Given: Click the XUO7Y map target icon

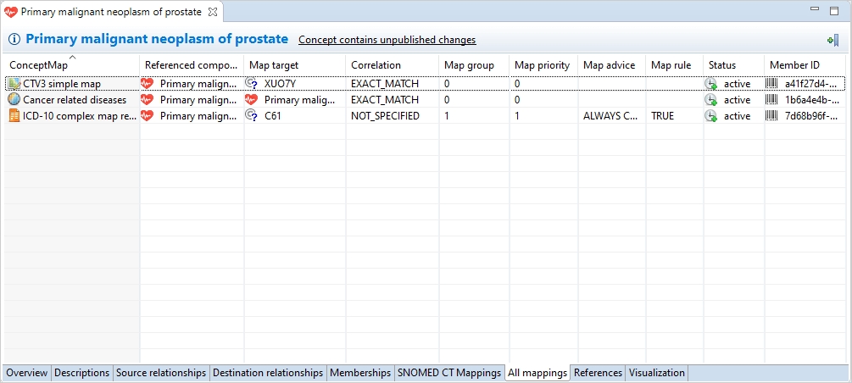Looking at the screenshot, I should [251, 84].
